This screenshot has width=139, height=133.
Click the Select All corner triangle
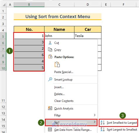point(4,5)
